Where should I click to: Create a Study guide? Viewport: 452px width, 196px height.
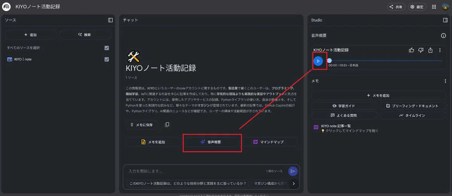344,106
